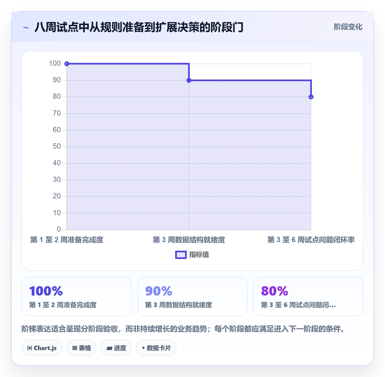Open the 90% 第 3 周数据结构就绪度 card
Image resolution: width=385 pixels, height=377 pixels.
tap(193, 296)
